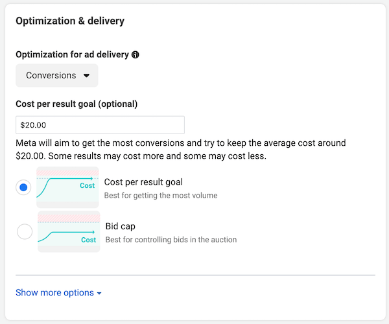Viewport: 389px width, 324px height.
Task: Click the Bid cap graph thumbnail
Action: point(69,231)
